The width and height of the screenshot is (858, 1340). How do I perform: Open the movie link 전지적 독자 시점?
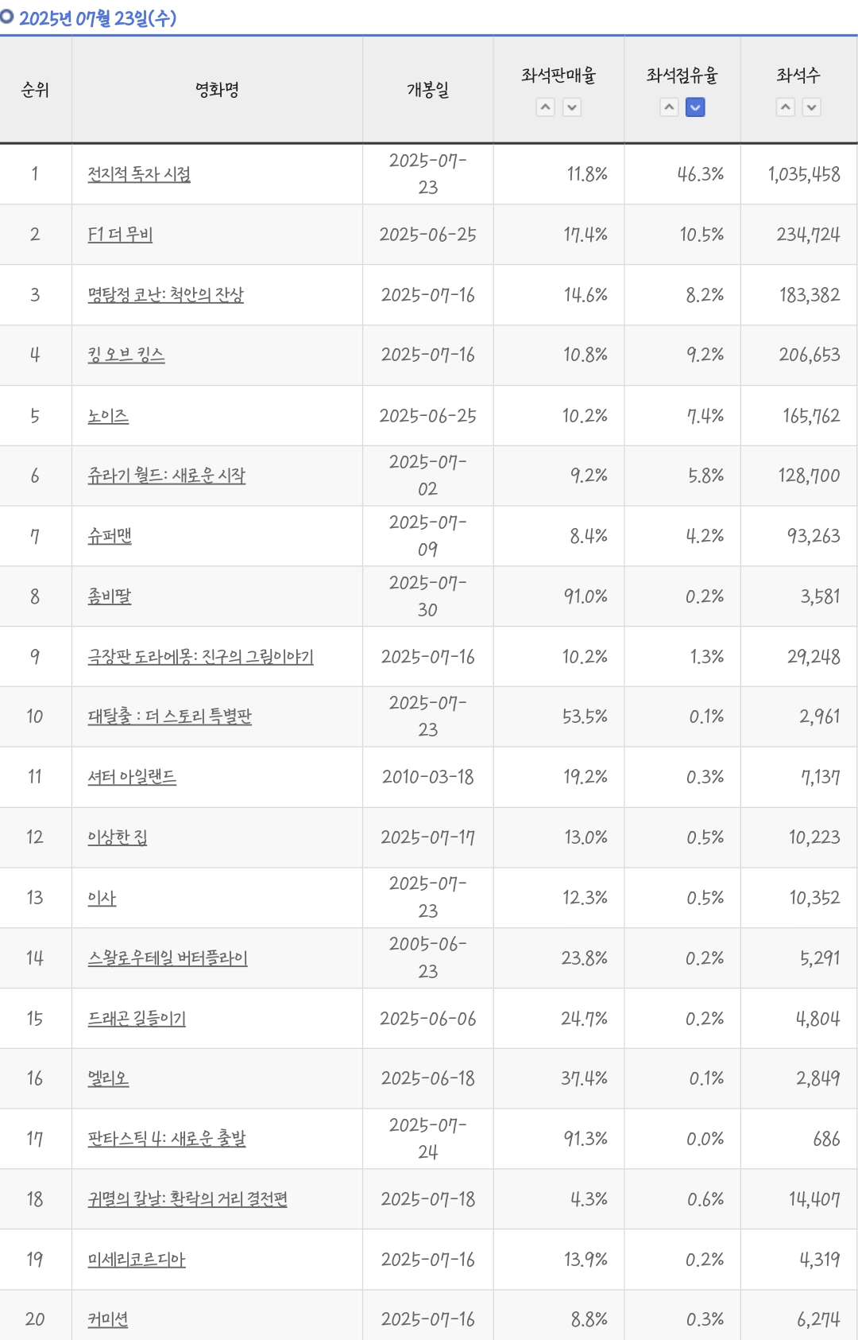point(139,174)
